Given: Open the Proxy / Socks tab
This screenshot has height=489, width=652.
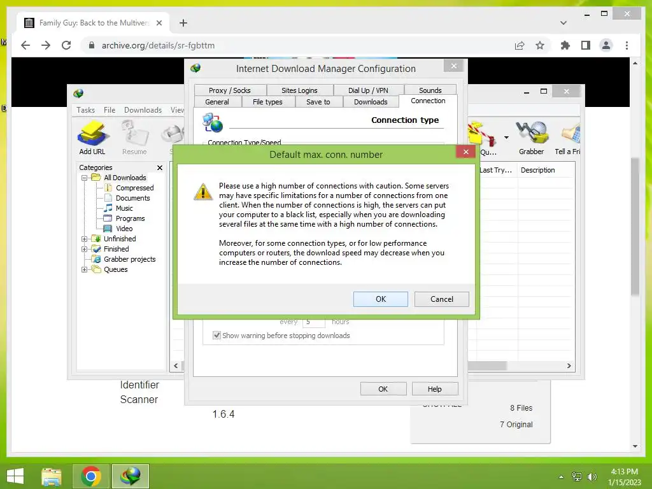Looking at the screenshot, I should point(229,90).
